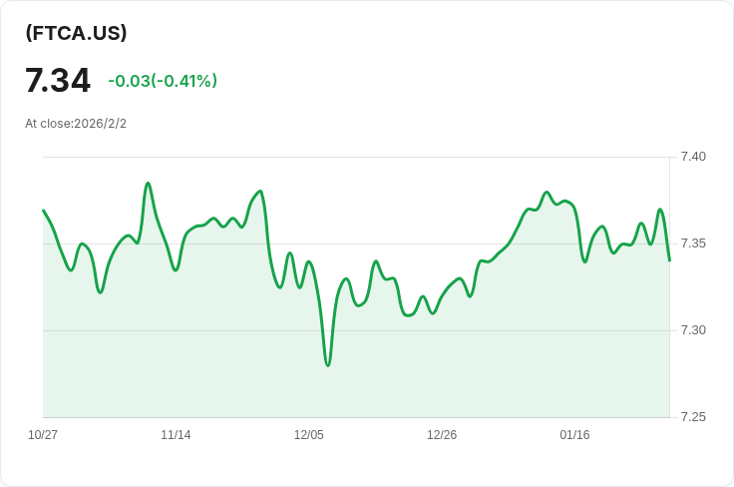Click the highest peak point before 11/14

pos(148,183)
